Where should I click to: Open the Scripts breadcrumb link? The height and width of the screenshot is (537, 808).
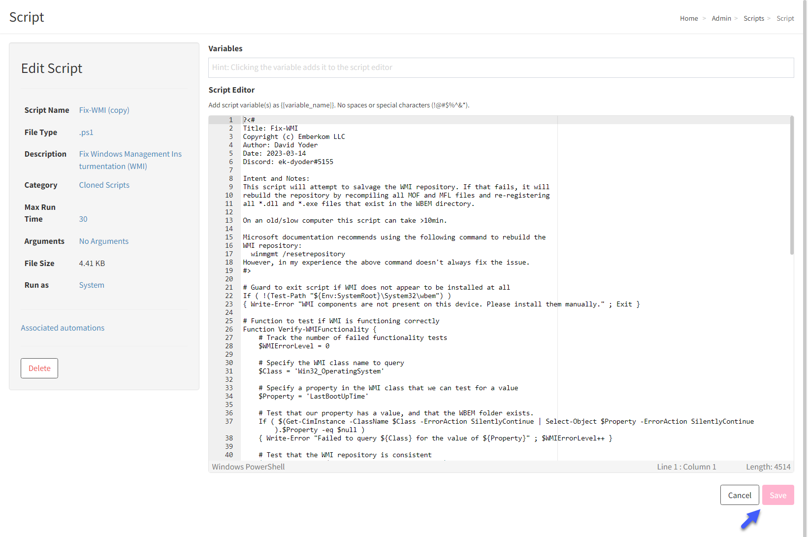click(754, 18)
